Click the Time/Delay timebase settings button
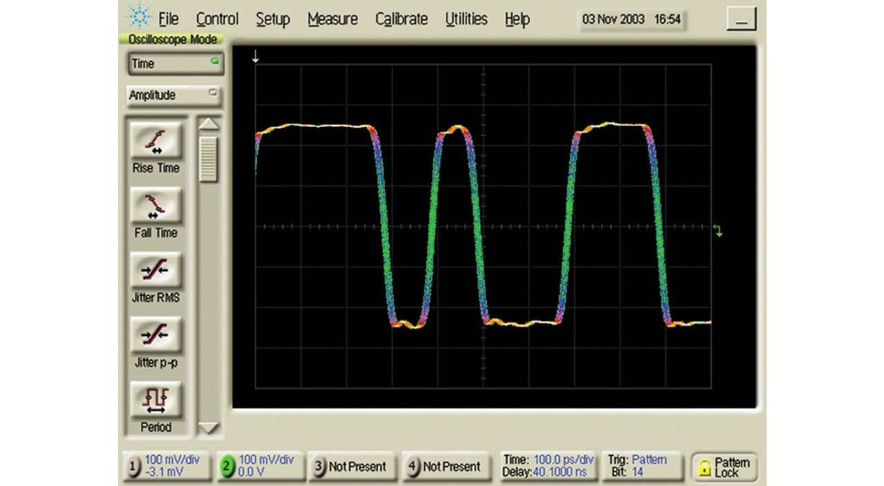 548,467
